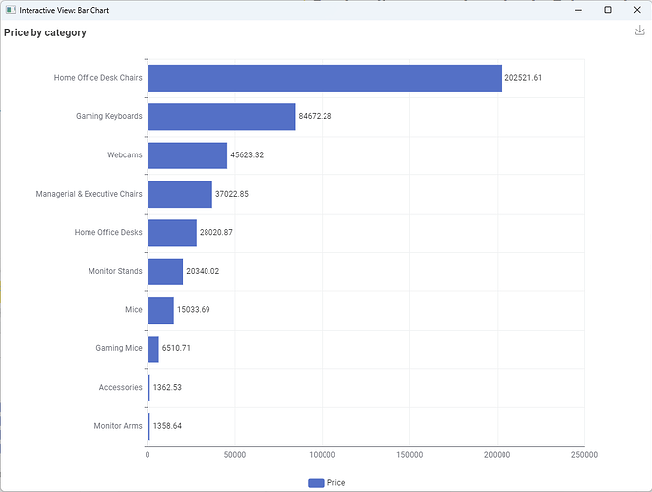Select the Monitor Stands bar
This screenshot has height=492, width=652.
164,271
